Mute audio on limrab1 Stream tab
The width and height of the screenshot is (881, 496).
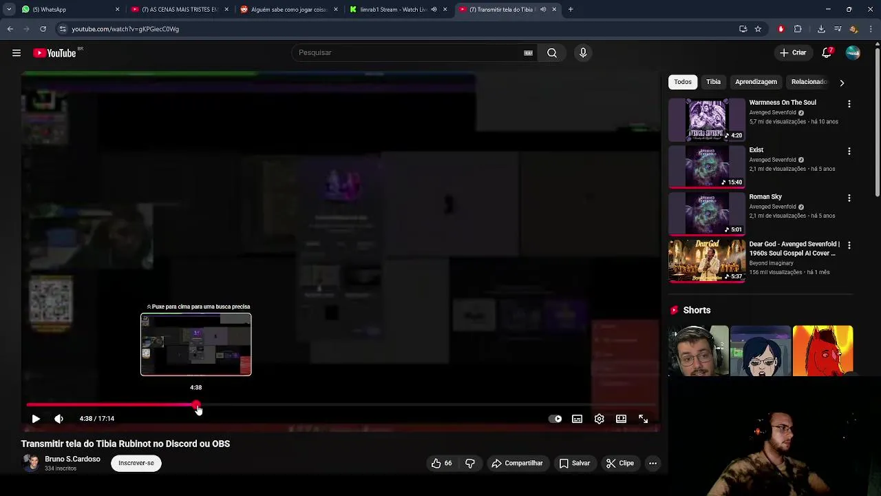(434, 10)
